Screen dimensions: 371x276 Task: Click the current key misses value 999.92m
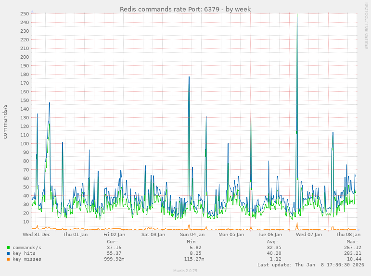coord(114,259)
